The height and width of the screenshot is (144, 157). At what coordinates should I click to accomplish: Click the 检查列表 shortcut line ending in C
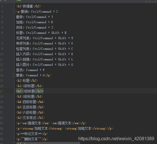(x=45, y=49)
